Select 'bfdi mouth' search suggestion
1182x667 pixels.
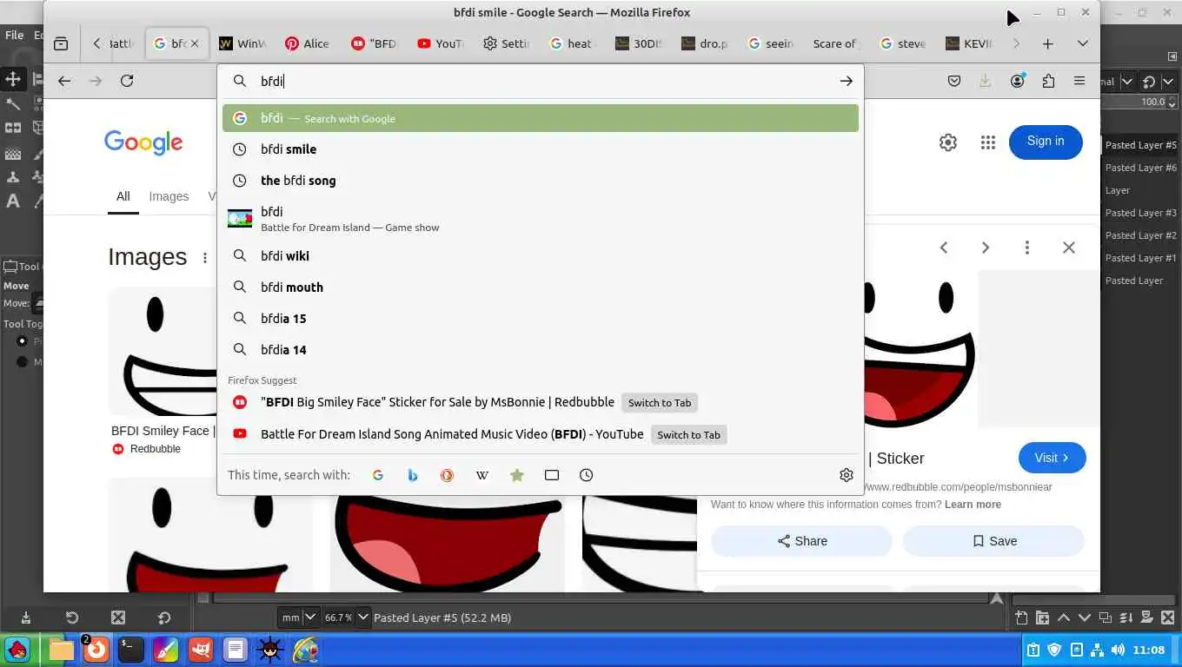541,287
